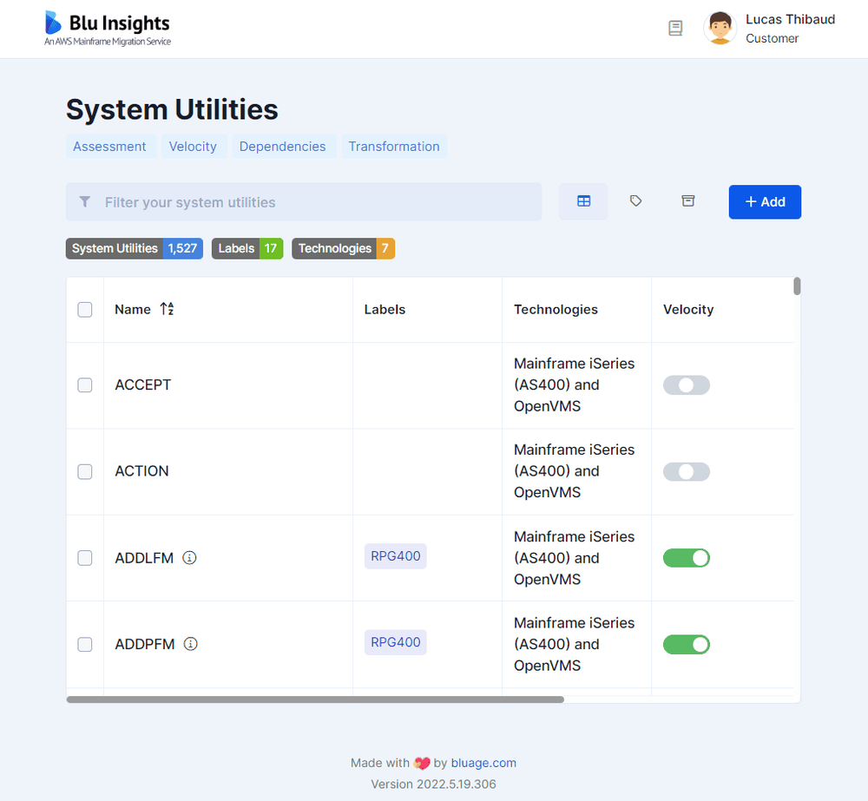Open the notes icon near the profile
This screenshot has height=801, width=868.
pyautogui.click(x=675, y=28)
